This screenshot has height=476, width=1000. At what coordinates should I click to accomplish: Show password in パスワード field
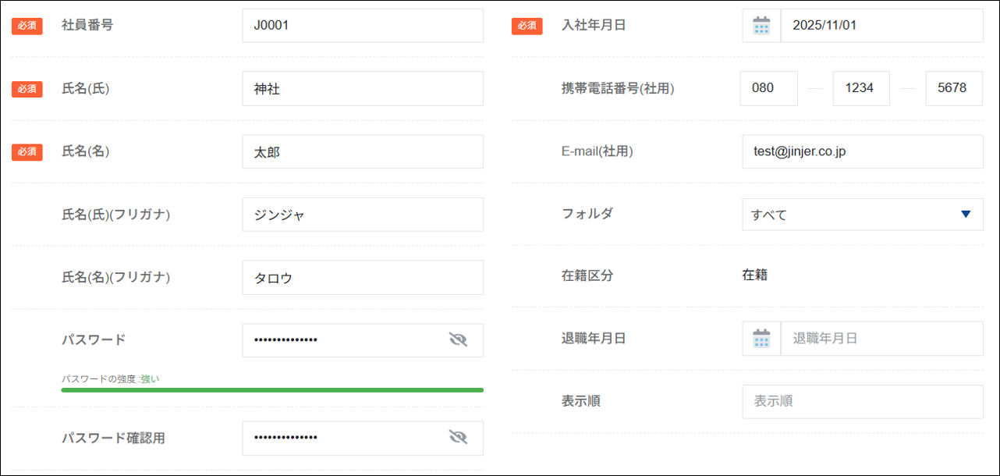458,339
